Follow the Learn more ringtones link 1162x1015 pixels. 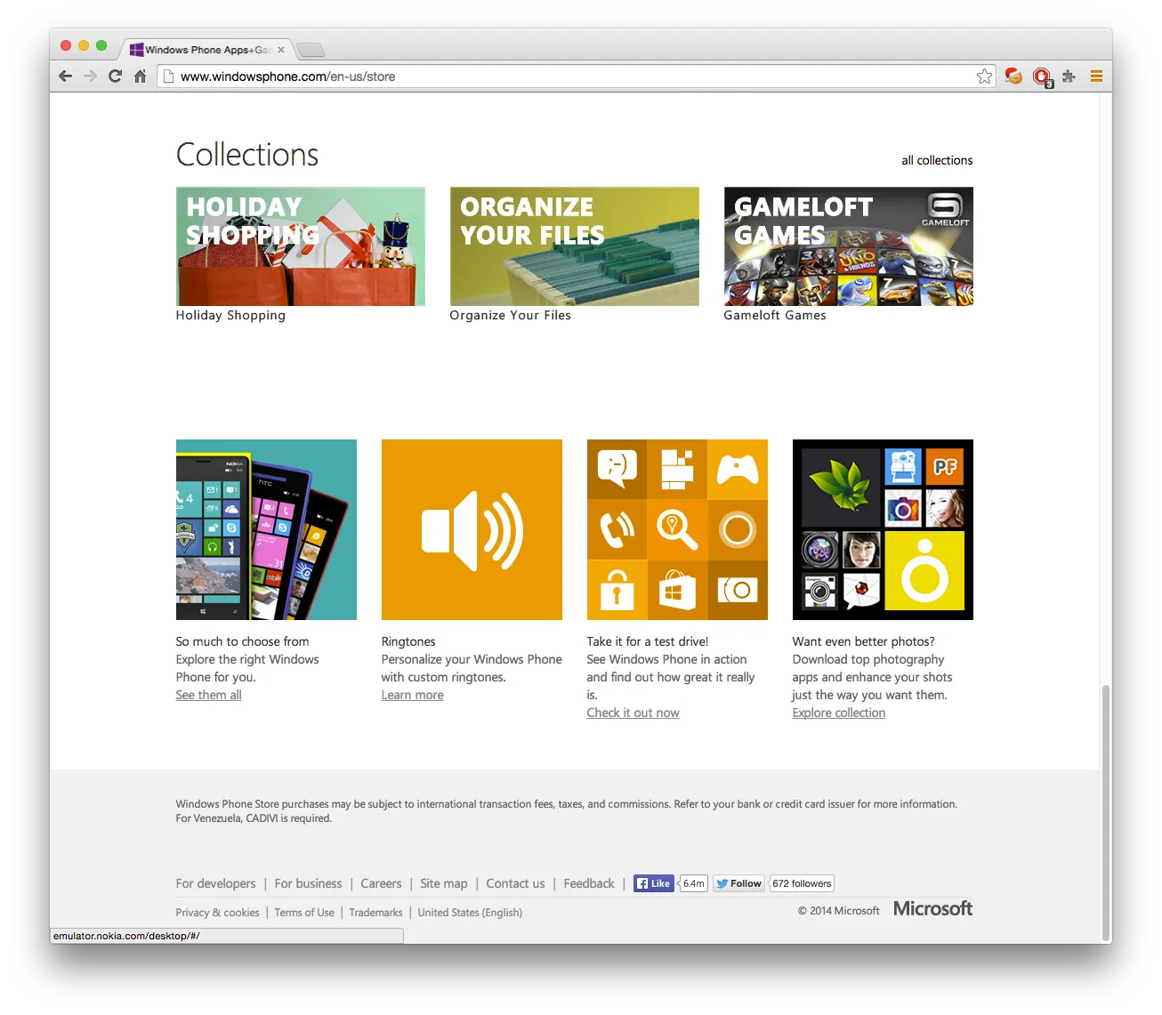pyautogui.click(x=413, y=695)
